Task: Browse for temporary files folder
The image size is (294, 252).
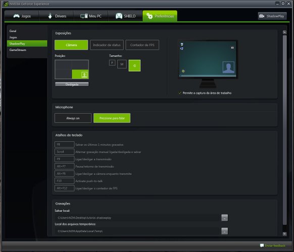Action: point(224,231)
